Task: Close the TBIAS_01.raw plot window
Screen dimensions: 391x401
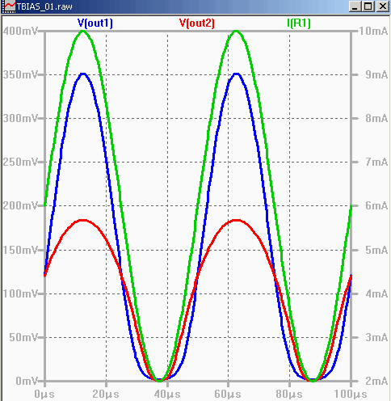Action: point(382,6)
